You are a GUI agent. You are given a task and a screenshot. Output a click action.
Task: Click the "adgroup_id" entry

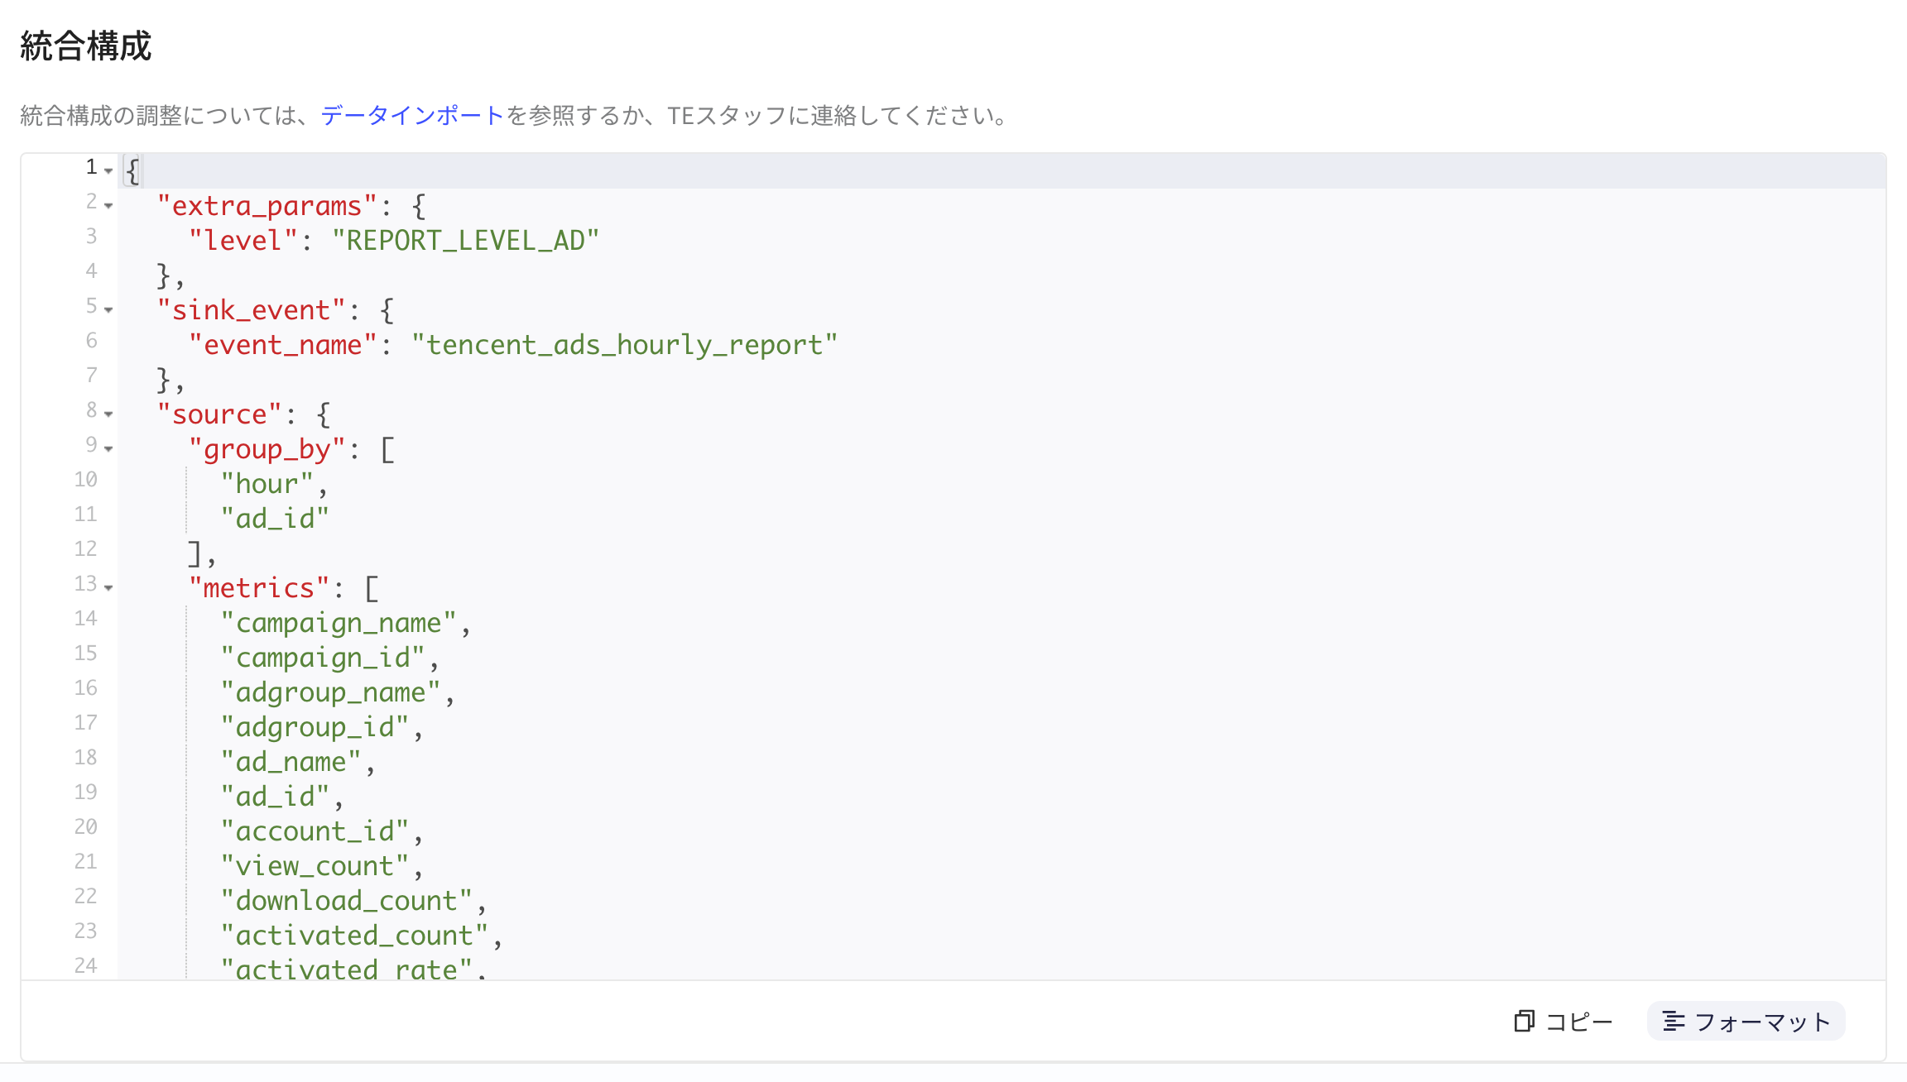[315, 727]
